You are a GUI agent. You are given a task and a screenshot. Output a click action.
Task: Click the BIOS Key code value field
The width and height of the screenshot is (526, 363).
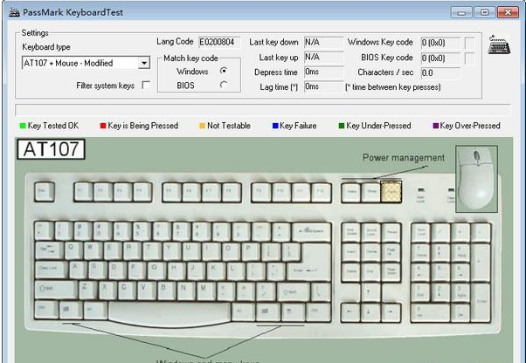tap(440, 58)
